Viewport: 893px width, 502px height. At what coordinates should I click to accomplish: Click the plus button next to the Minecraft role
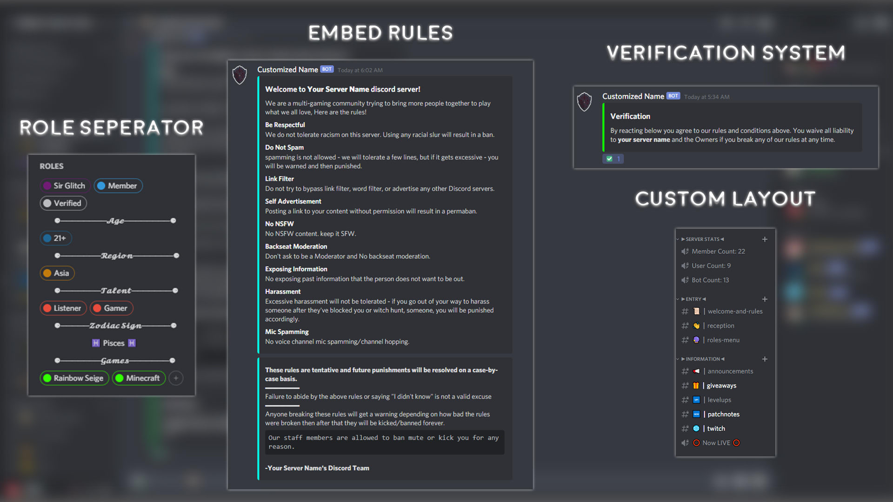click(x=176, y=378)
